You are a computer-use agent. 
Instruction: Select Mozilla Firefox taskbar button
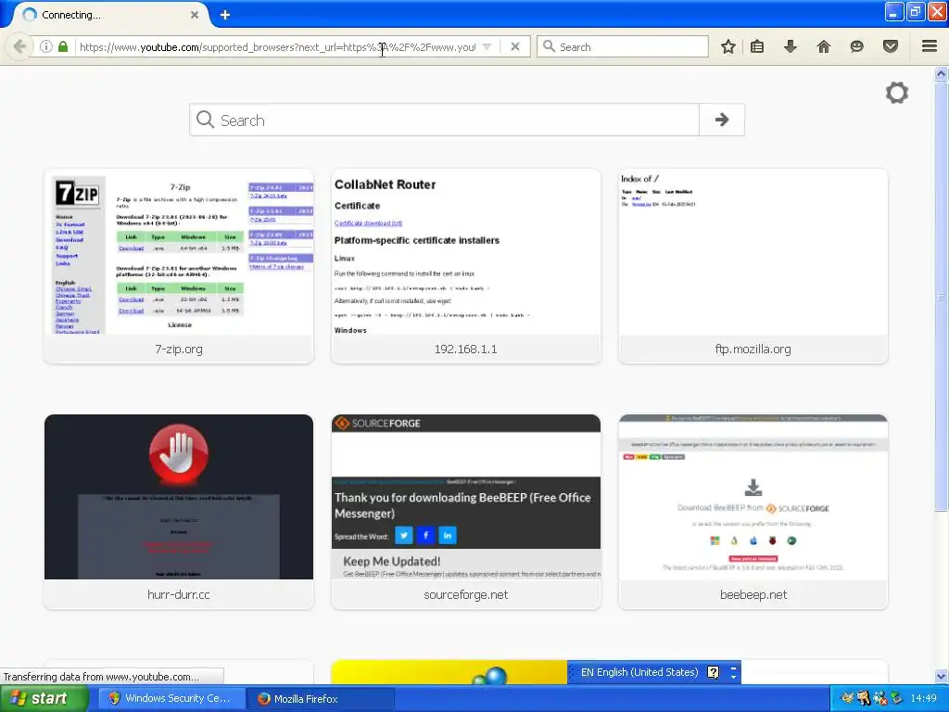321,698
